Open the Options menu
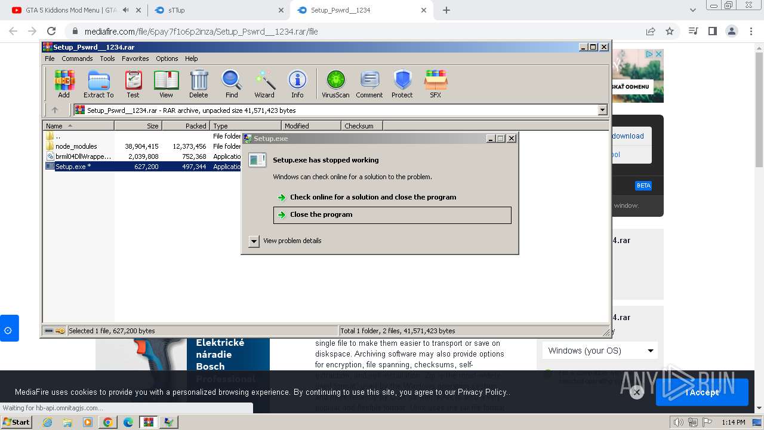The image size is (764, 430). click(167, 59)
